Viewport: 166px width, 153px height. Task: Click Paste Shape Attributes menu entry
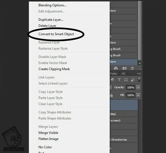[x=55, y=118]
